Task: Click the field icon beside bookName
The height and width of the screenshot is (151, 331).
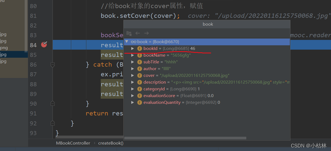Action: [139, 55]
